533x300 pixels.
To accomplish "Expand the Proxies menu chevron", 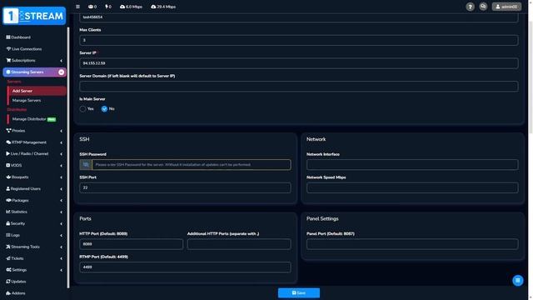I will [x=61, y=131].
